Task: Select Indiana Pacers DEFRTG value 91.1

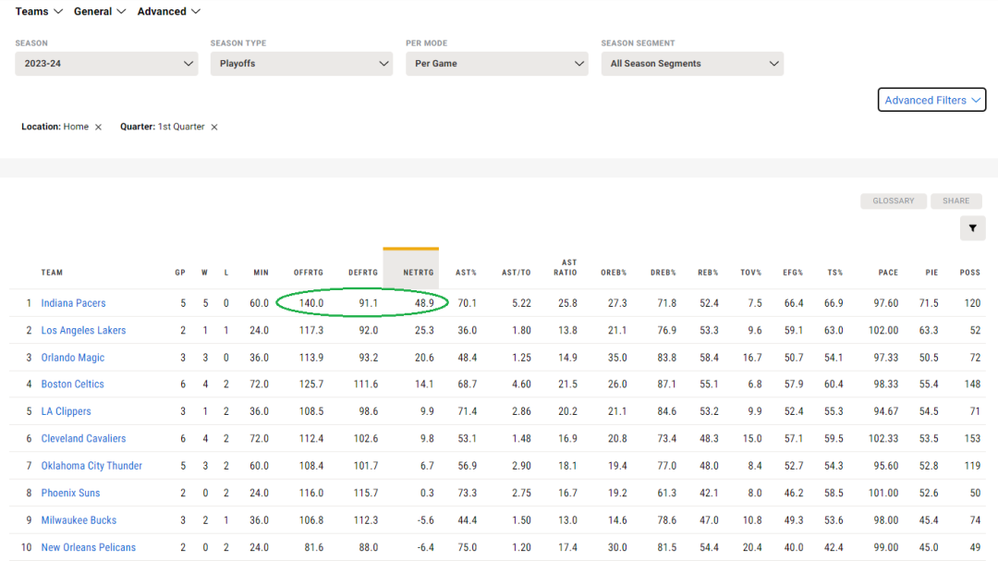Action: tap(369, 303)
